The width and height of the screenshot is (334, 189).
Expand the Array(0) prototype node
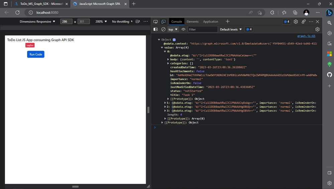pos(165,118)
